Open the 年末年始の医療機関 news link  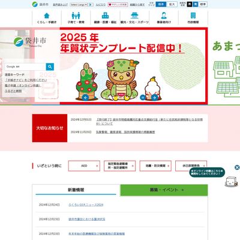[97, 233]
